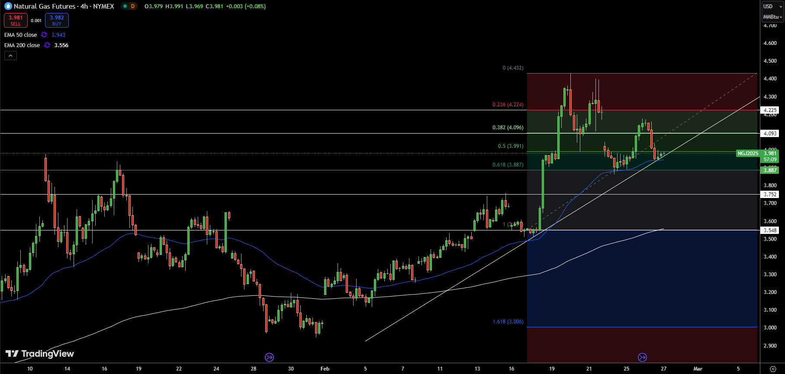785x374 pixels.
Task: Click the purple event marker near Jan 28
Action: click(269, 357)
